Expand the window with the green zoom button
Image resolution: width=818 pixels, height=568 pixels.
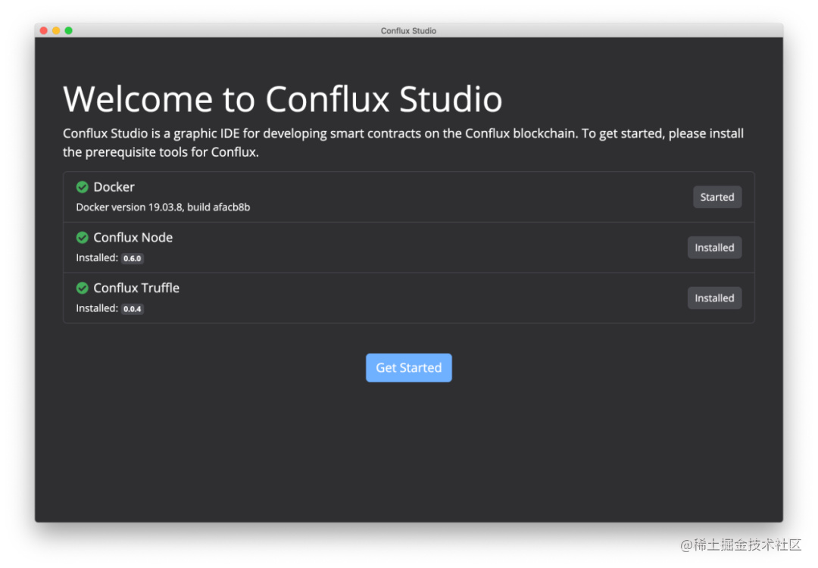(67, 30)
